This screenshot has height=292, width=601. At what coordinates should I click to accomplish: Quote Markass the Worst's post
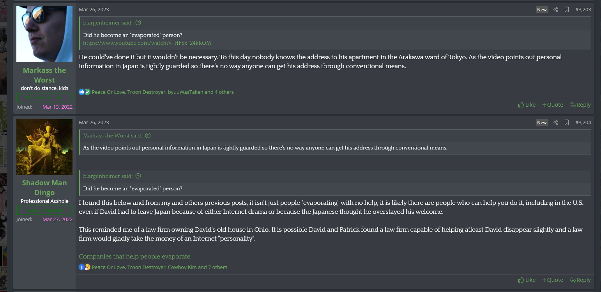[552, 105]
